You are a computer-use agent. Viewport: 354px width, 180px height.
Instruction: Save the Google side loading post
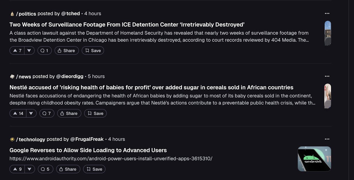pyautogui.click(x=94, y=169)
